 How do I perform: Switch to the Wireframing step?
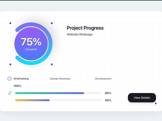point(21,79)
